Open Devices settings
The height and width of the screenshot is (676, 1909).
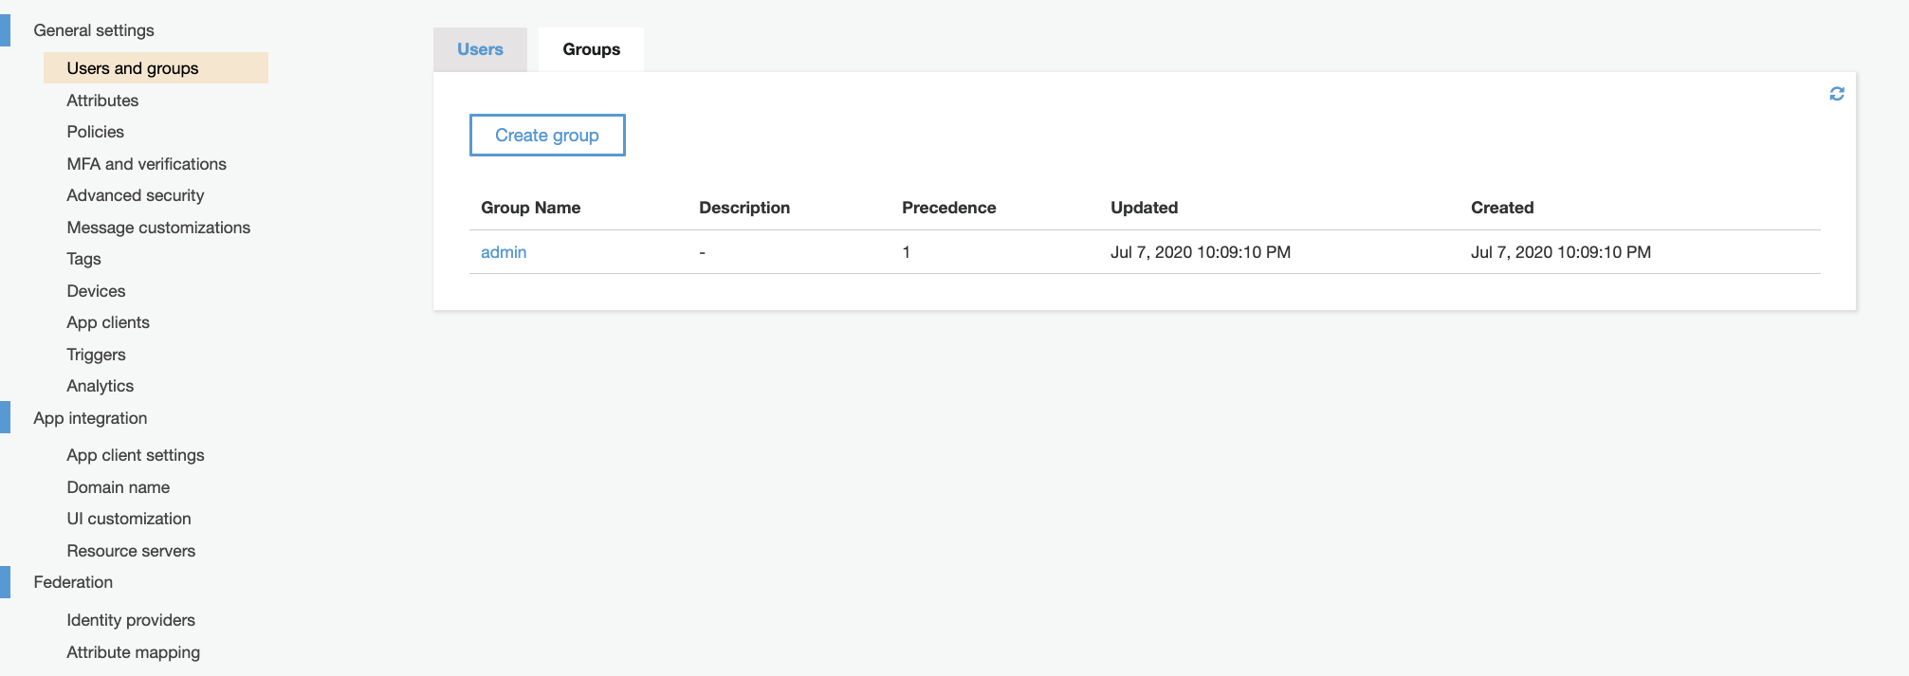pyautogui.click(x=96, y=291)
